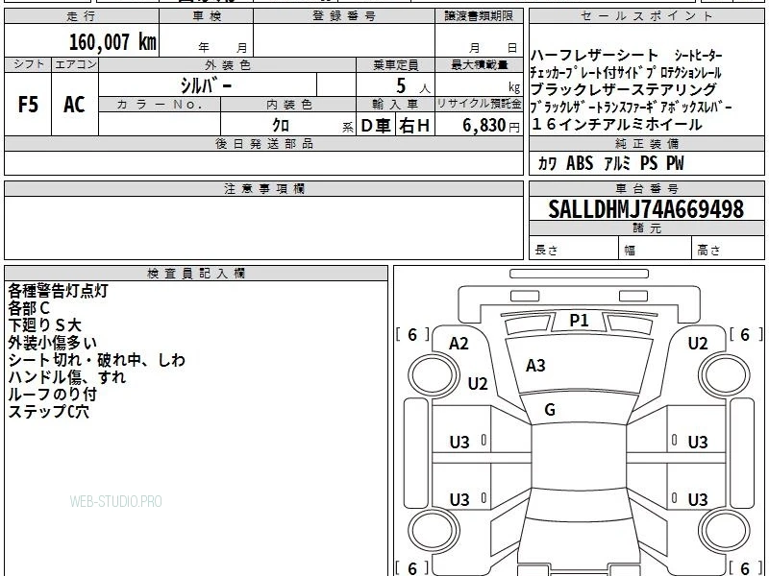This screenshot has height=576, width=769.
Task: Select the sales point 16インチアルミホイール
Action: pyautogui.click(x=616, y=125)
